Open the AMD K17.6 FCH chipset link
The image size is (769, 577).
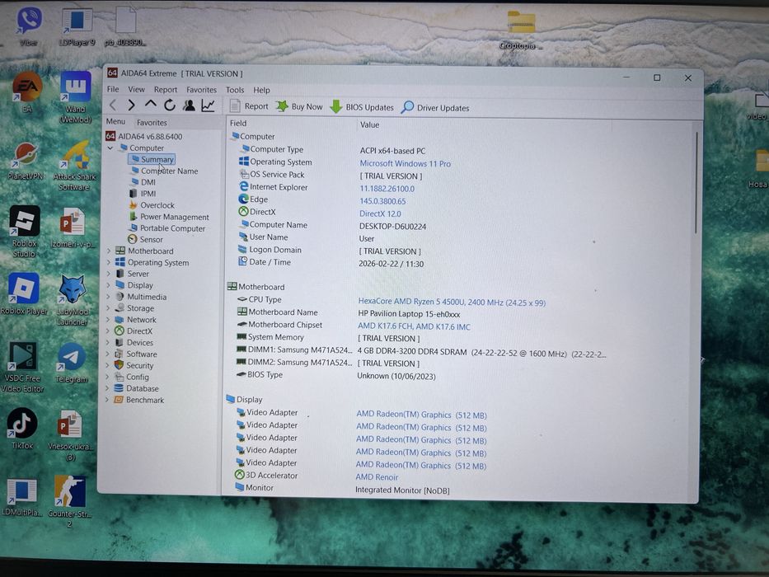pos(414,326)
